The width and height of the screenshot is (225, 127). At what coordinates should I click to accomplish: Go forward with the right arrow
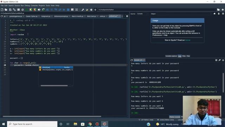pos(95,10)
